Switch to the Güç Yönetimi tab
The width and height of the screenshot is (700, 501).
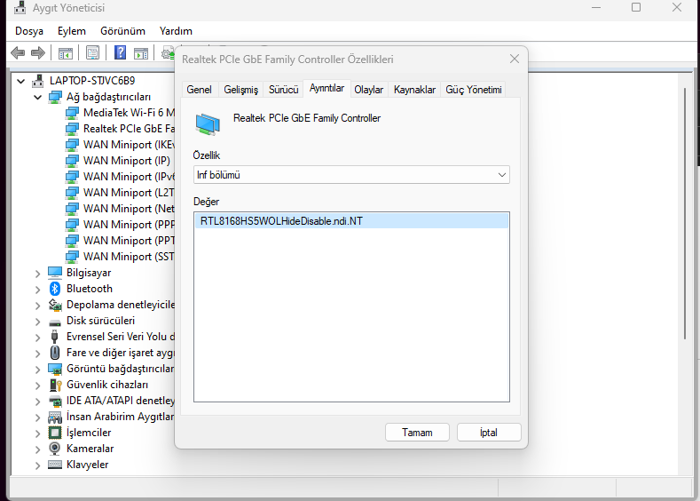(474, 90)
